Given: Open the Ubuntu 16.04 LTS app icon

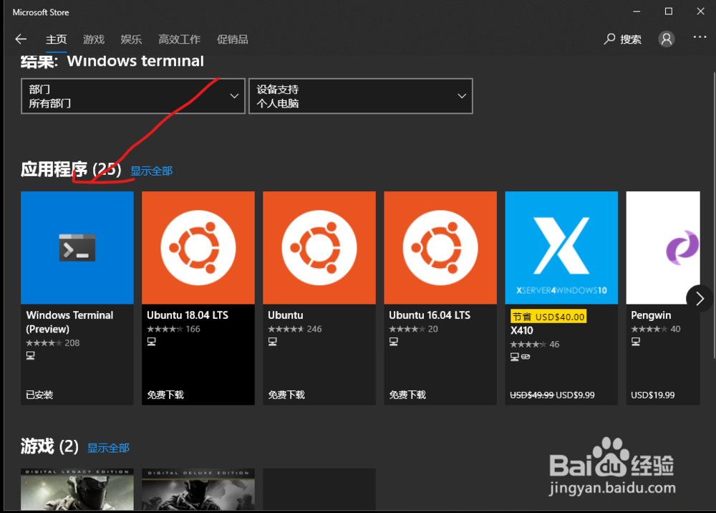Looking at the screenshot, I should [440, 248].
